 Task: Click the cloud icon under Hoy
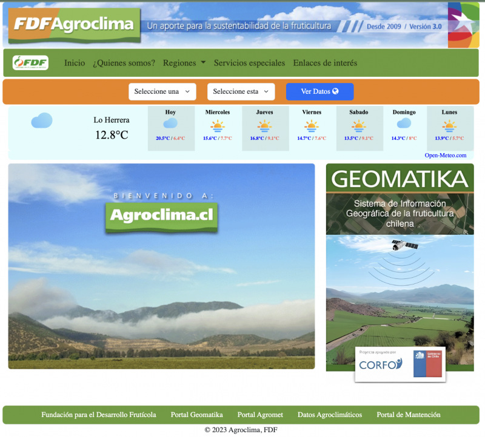click(170, 123)
